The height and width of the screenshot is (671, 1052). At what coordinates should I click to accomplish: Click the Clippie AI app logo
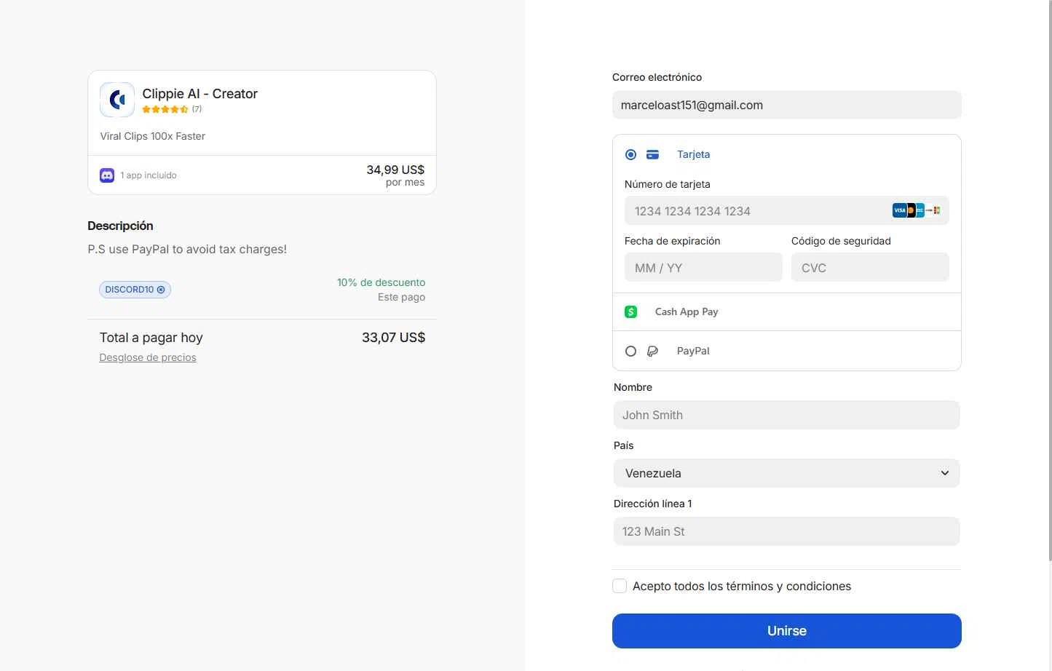click(x=117, y=100)
